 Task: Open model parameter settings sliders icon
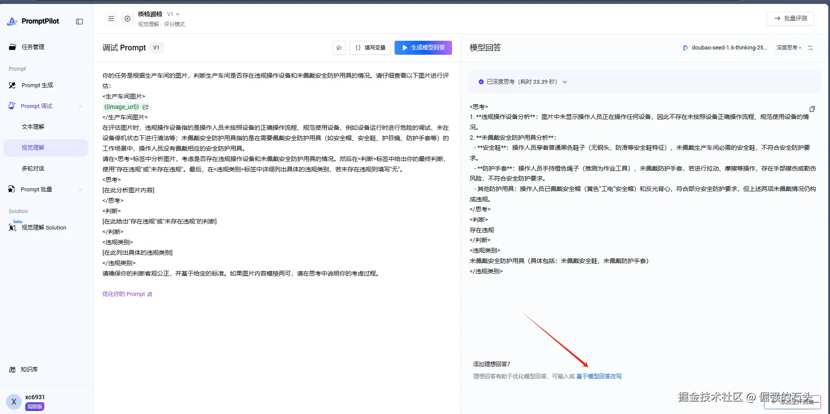click(x=810, y=48)
